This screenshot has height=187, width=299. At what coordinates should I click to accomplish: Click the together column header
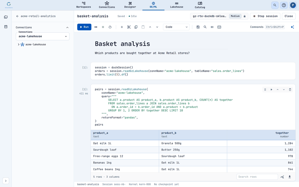point(261,135)
